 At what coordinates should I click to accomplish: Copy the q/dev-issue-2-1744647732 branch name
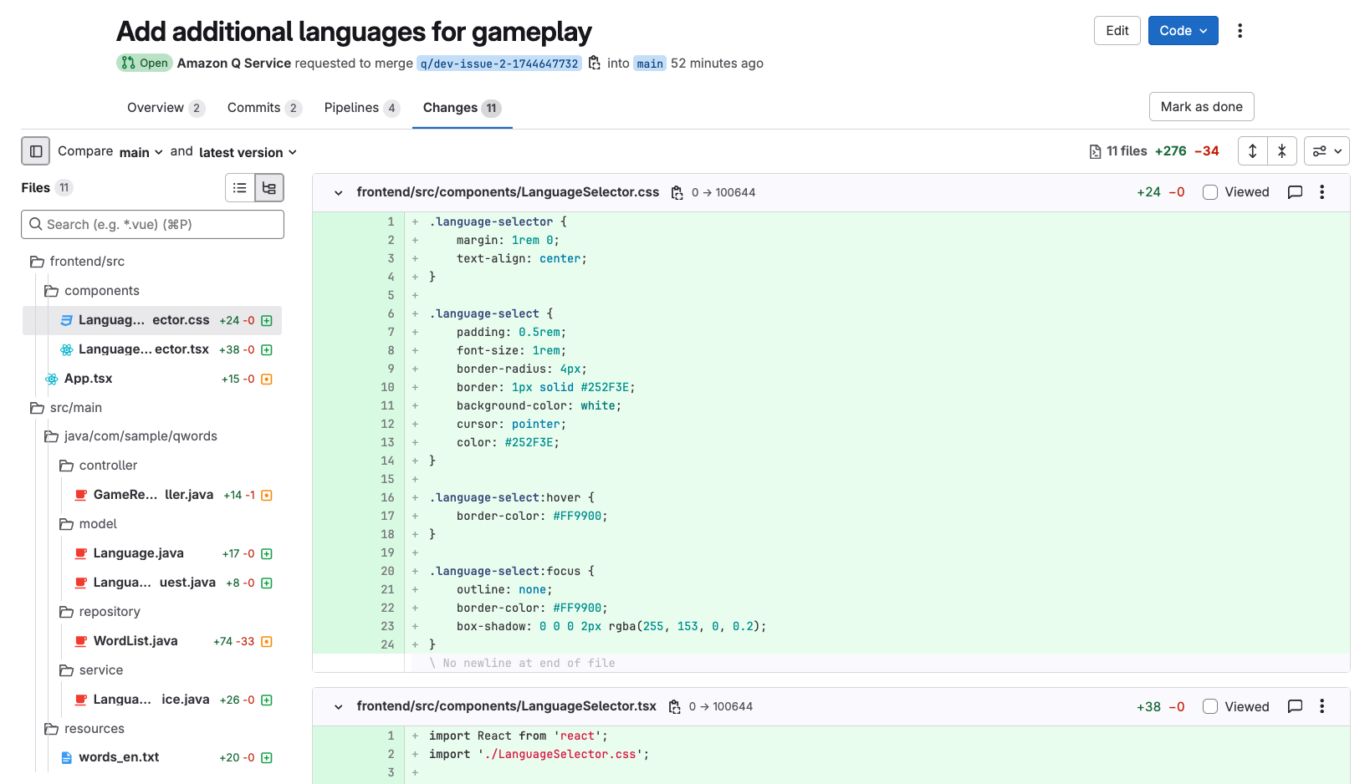pos(595,63)
